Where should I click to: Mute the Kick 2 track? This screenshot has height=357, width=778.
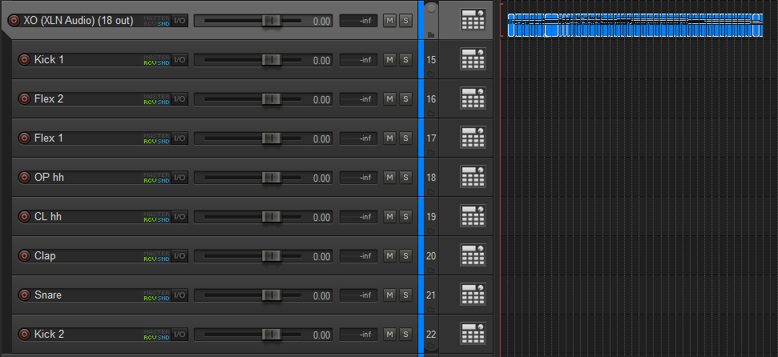click(x=390, y=335)
